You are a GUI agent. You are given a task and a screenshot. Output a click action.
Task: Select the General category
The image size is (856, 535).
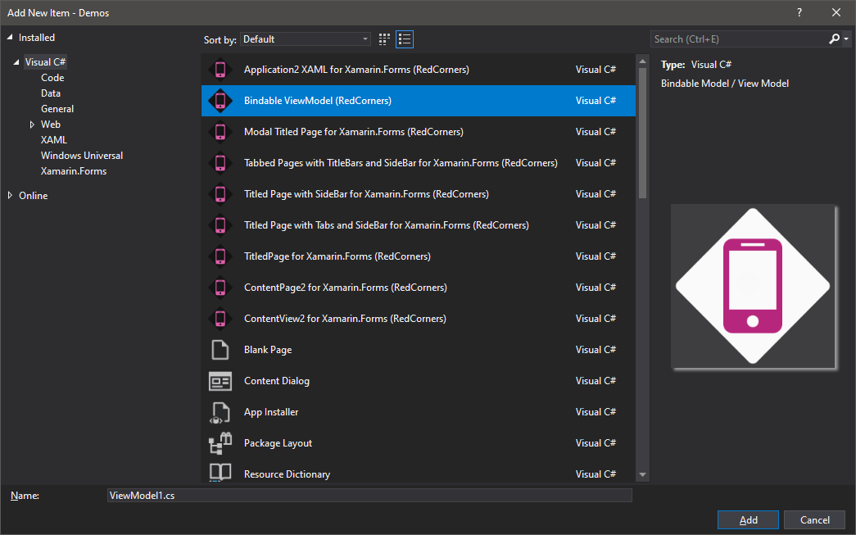point(57,109)
